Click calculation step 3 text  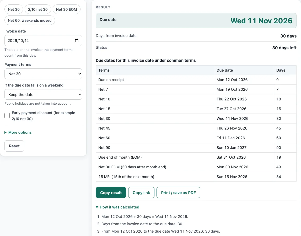(x=161, y=231)
